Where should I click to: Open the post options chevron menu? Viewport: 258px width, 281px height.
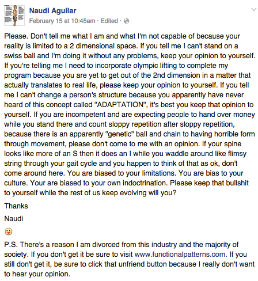[x=254, y=9]
